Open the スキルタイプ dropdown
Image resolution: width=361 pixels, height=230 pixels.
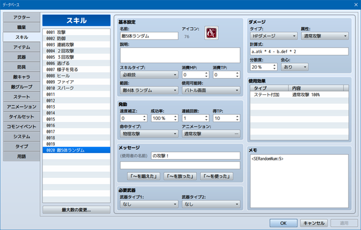[149, 75]
